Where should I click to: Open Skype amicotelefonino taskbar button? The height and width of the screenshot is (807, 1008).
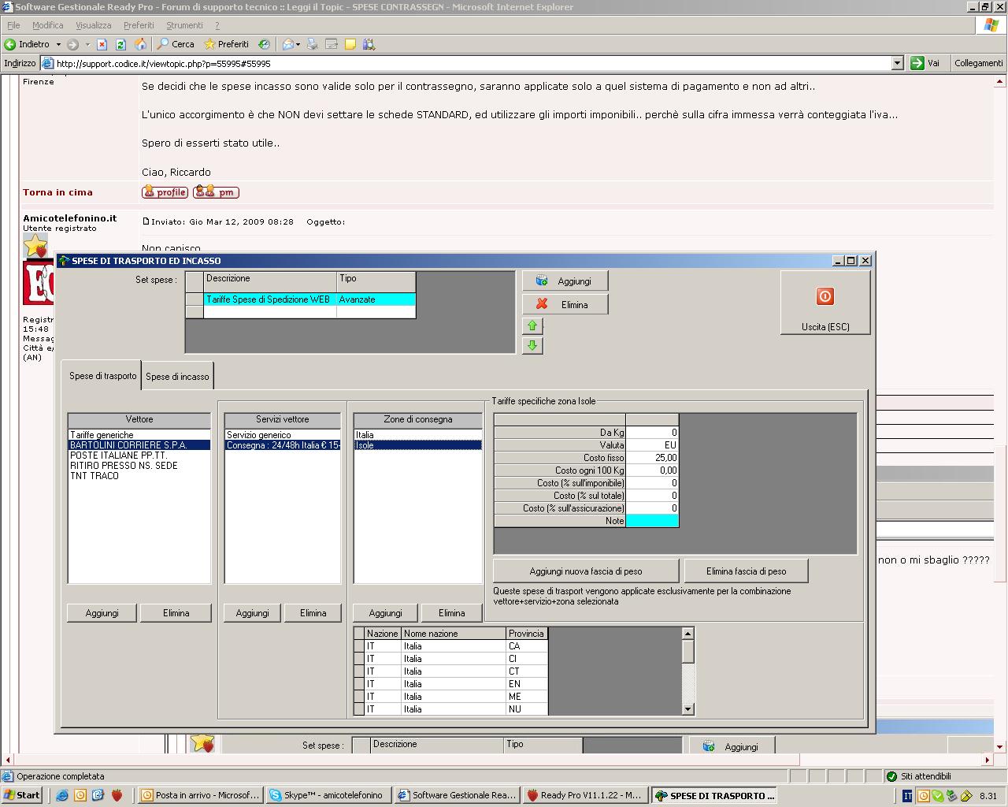tap(328, 795)
